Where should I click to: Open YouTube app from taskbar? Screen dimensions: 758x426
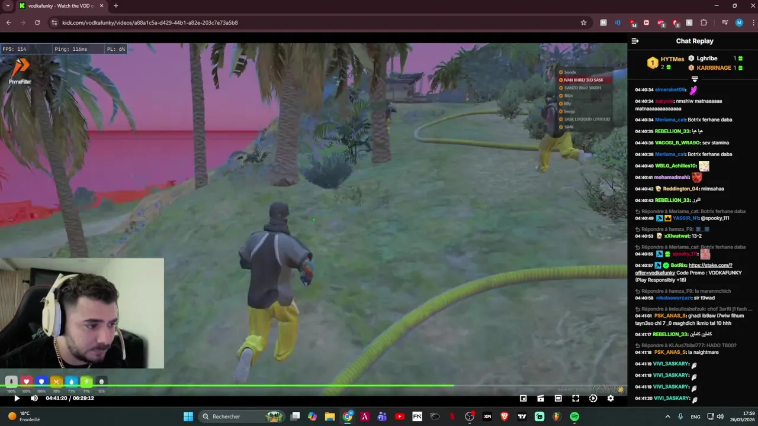tap(400, 417)
